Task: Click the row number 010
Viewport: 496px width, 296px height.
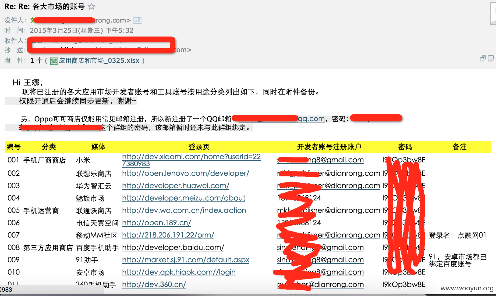Action: point(13,272)
